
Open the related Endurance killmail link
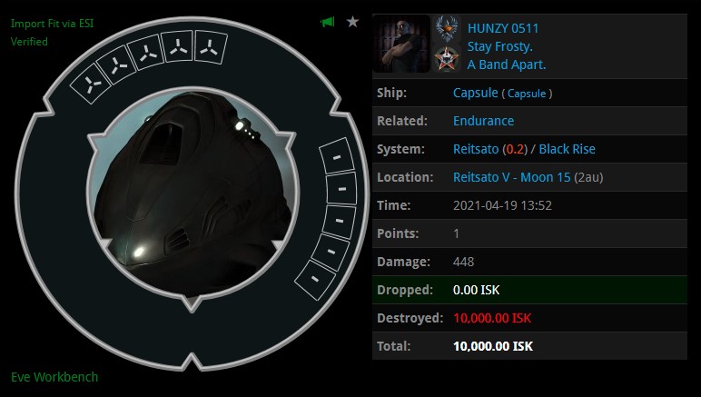click(x=483, y=121)
